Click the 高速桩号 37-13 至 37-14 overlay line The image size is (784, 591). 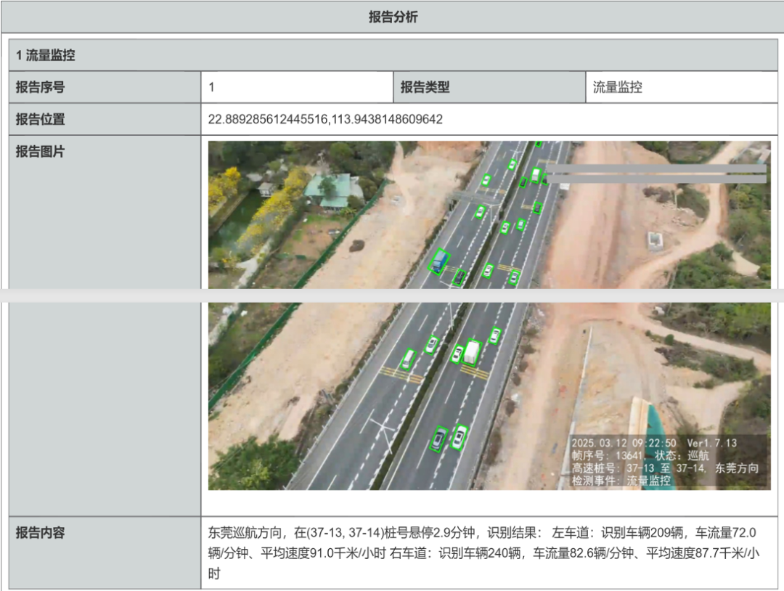pos(664,468)
